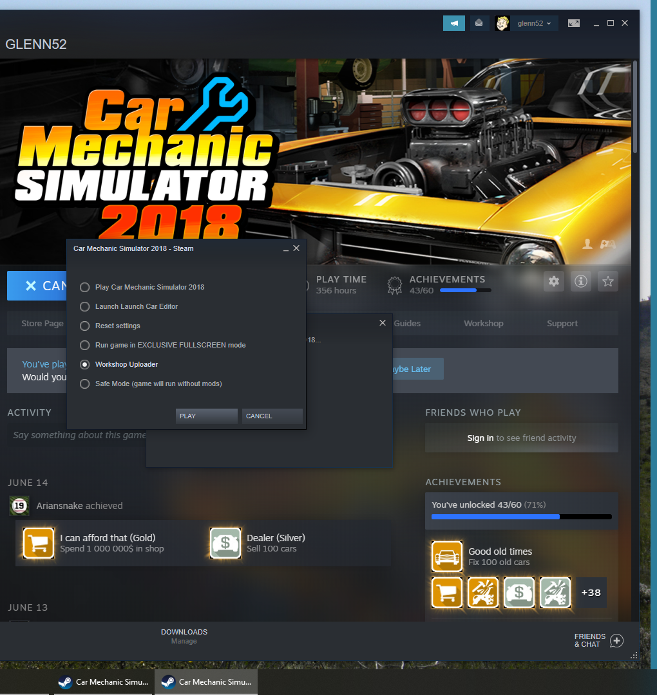Open game settings gear icon
The width and height of the screenshot is (657, 695).
coord(554,281)
